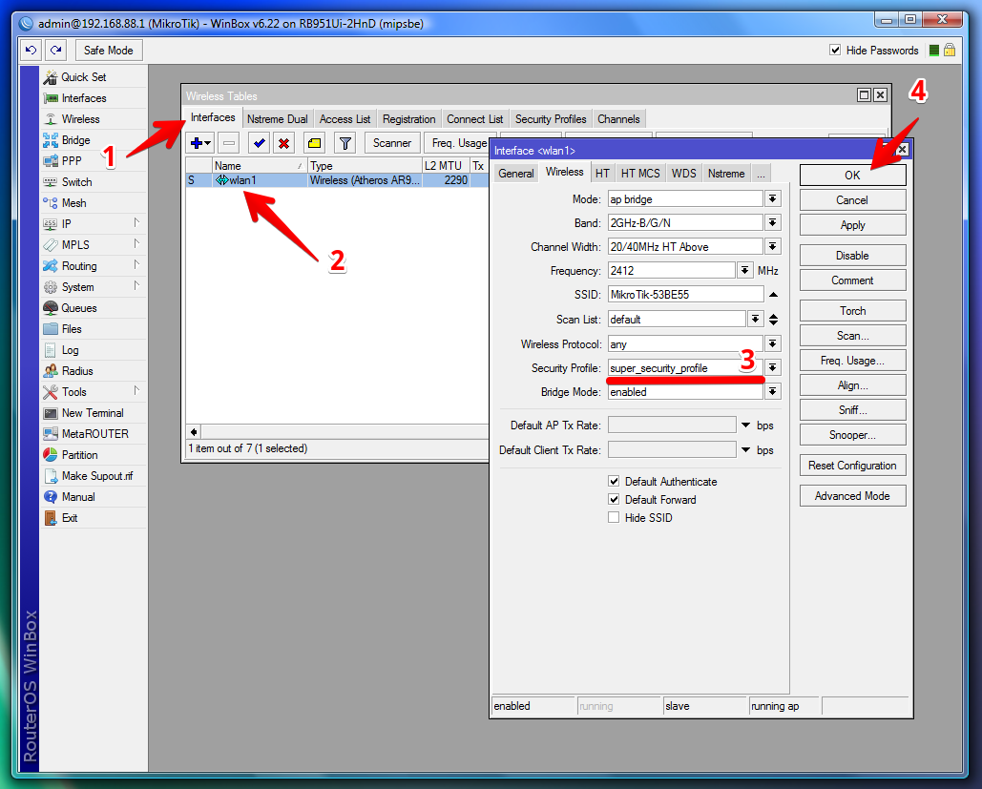The width and height of the screenshot is (982, 789).
Task: Expand Default Client Tx Rate arrow
Action: tap(746, 449)
